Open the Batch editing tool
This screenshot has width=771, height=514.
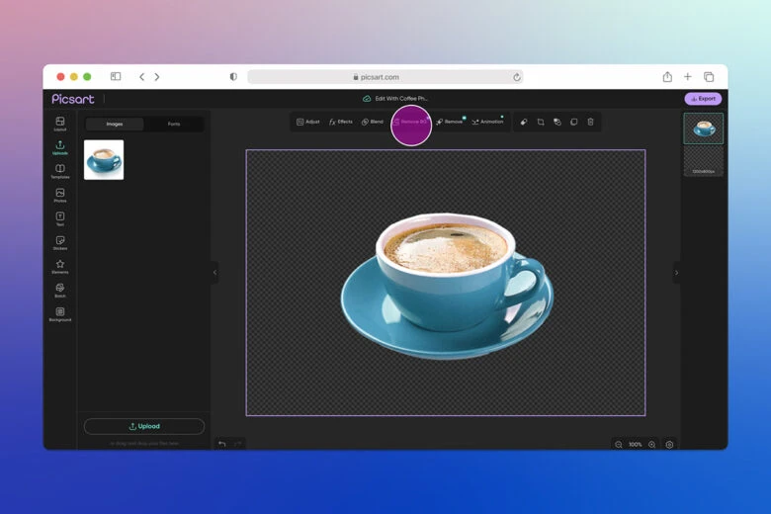tap(60, 290)
